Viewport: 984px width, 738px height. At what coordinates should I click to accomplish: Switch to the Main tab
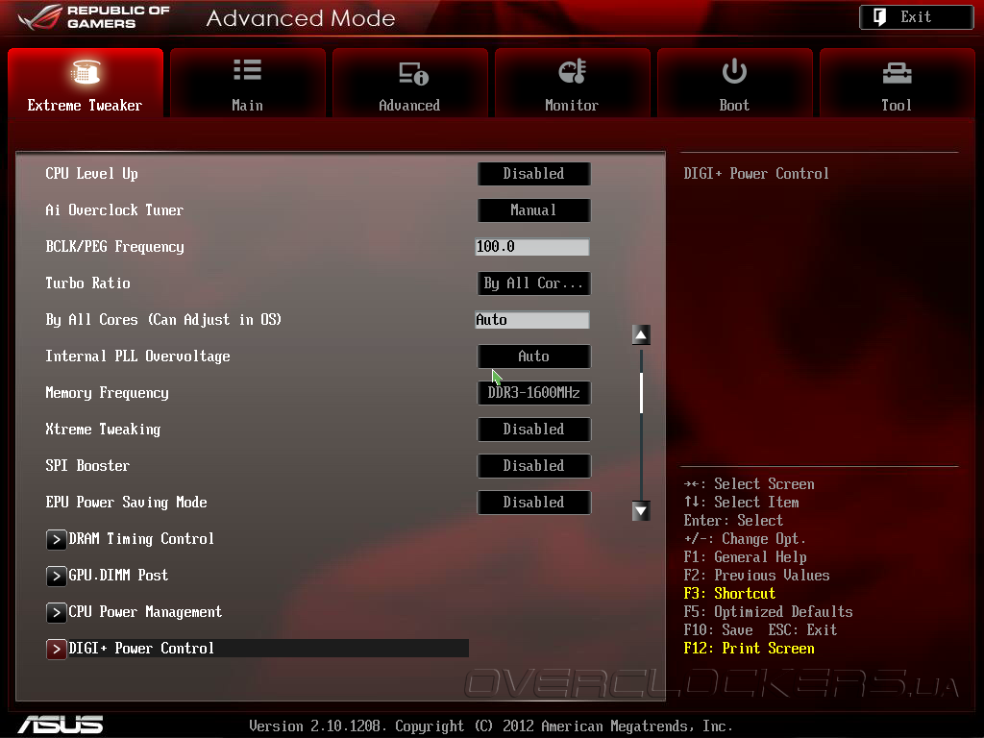(x=247, y=83)
